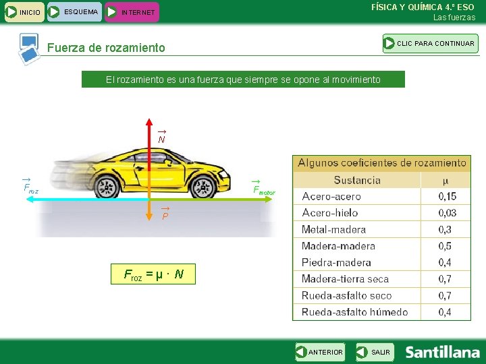
Task: Go back with the ANTERIOR button
Action: click(320, 352)
